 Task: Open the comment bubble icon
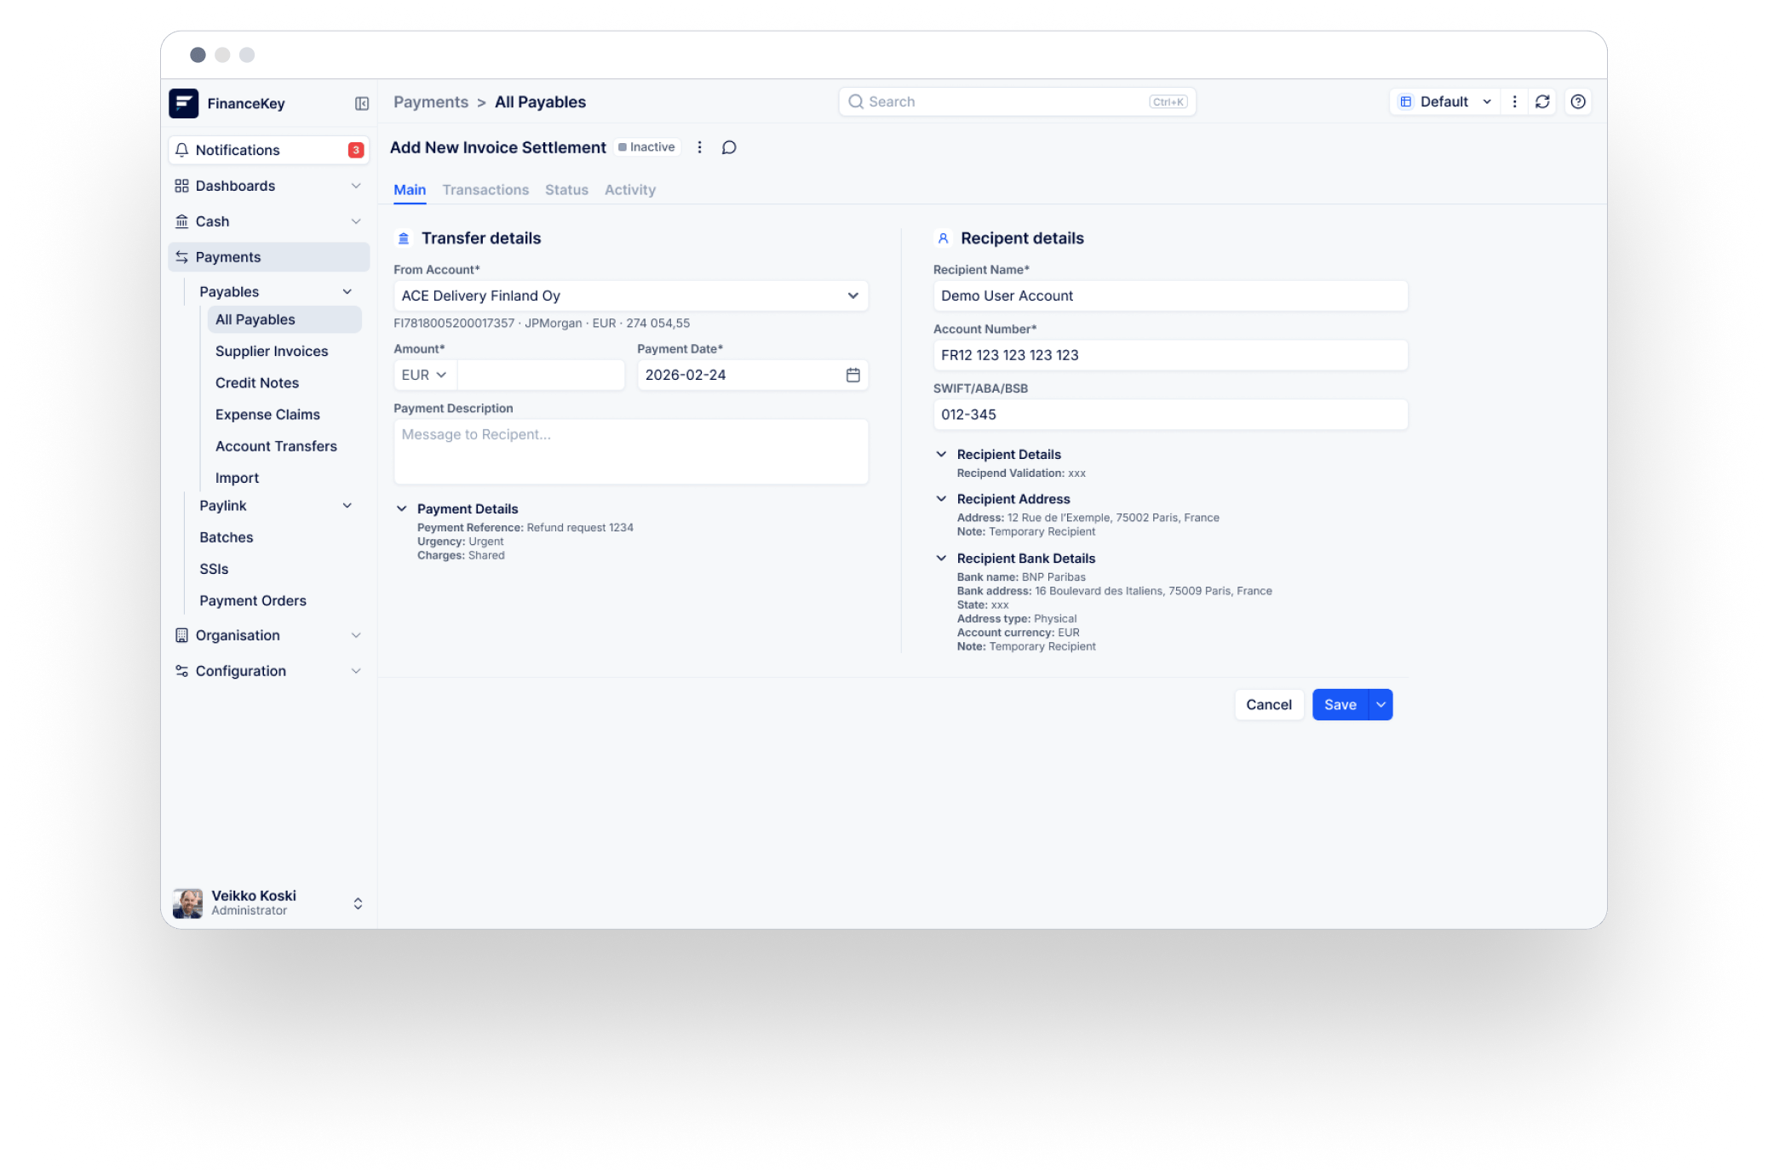pos(729,148)
